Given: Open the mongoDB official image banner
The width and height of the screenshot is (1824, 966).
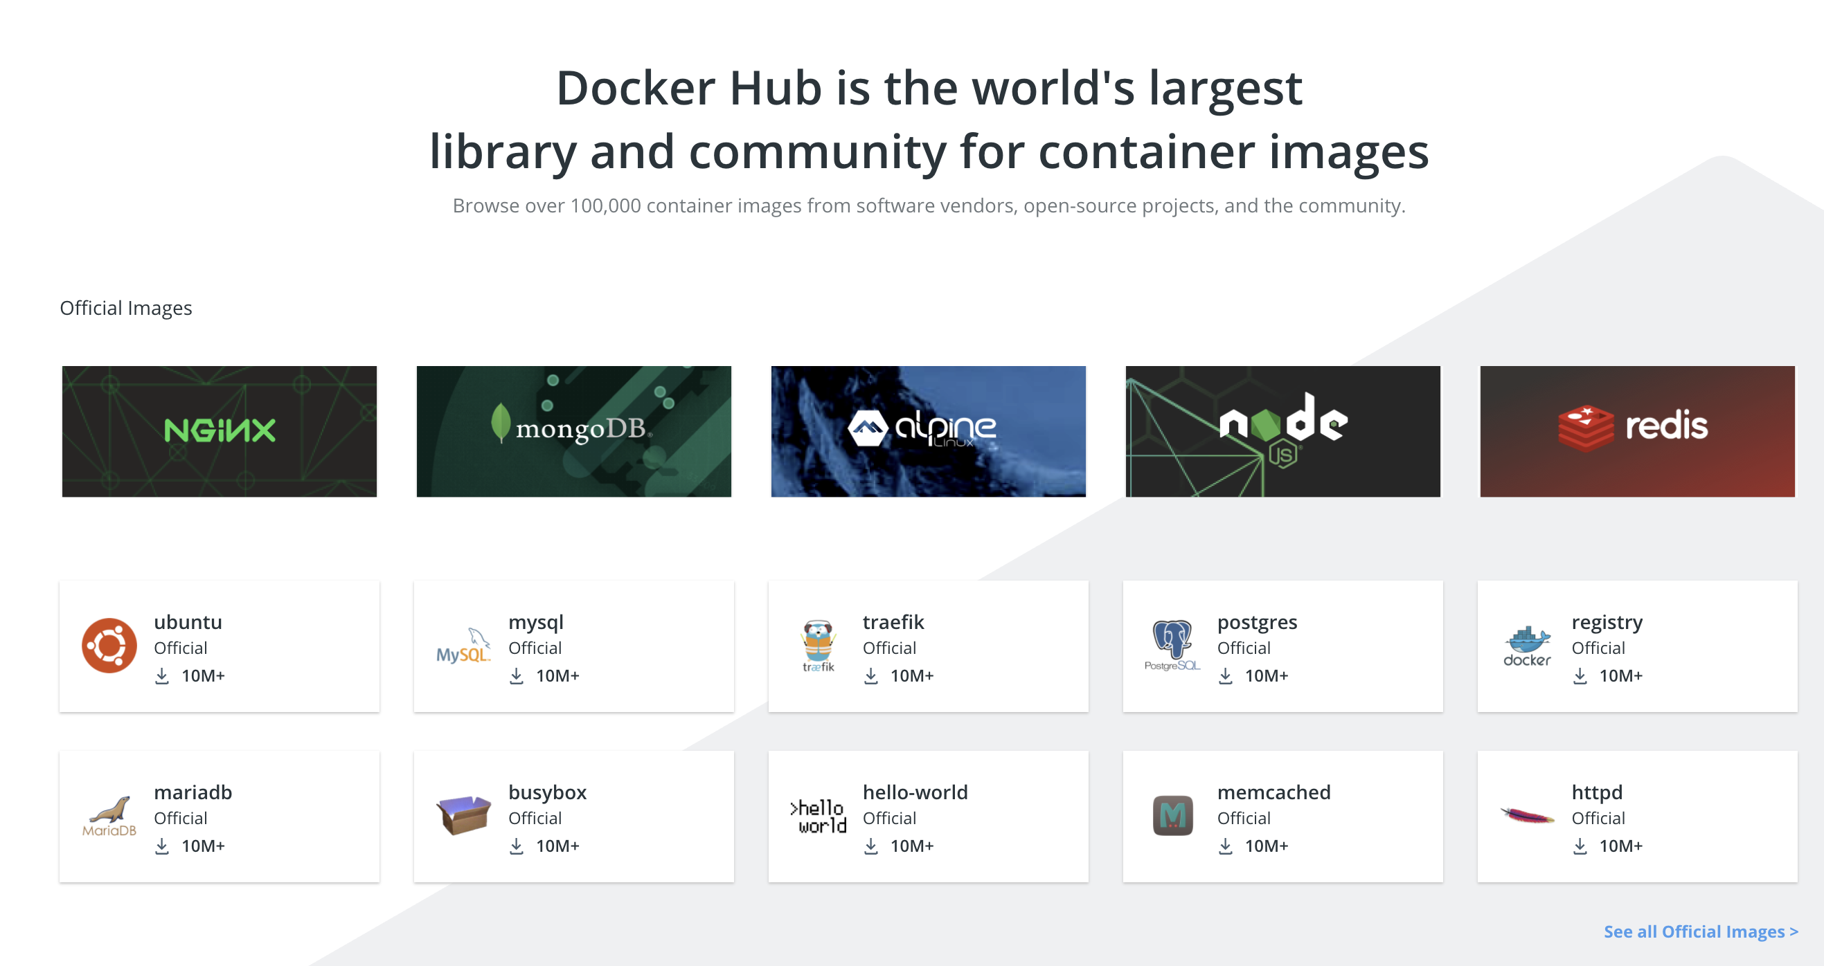Looking at the screenshot, I should (573, 431).
